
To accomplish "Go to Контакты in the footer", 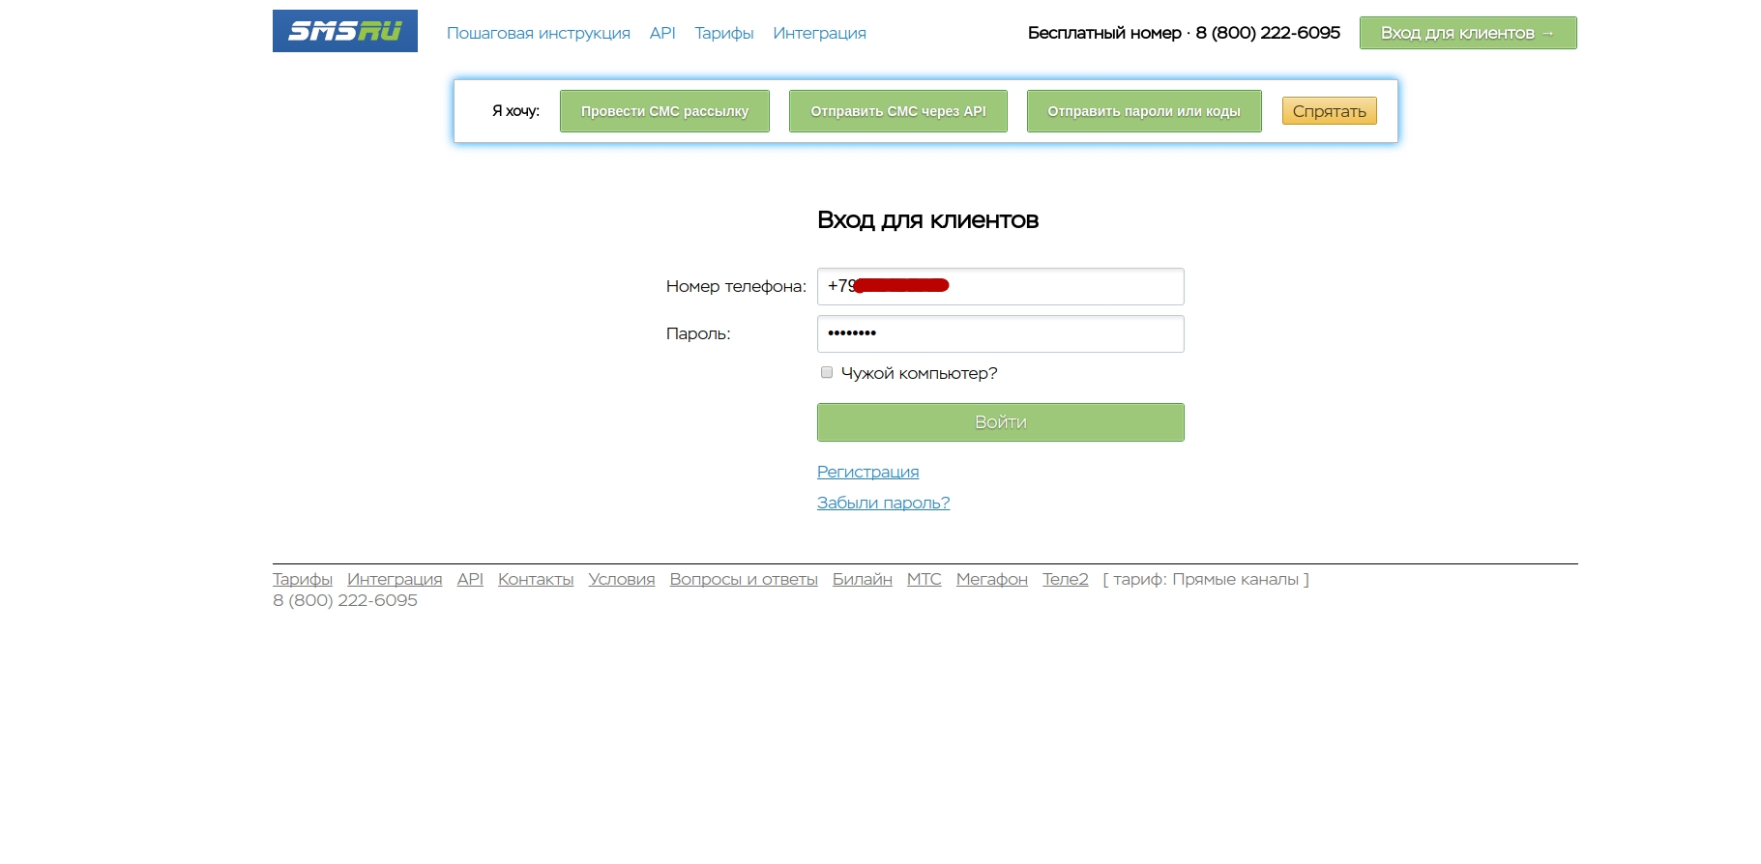I will pos(536,579).
